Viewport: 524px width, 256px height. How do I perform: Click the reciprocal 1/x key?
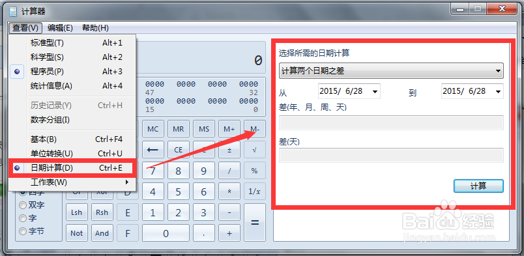[x=255, y=192]
